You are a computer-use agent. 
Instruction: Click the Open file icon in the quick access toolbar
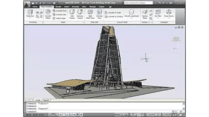point(36,3)
